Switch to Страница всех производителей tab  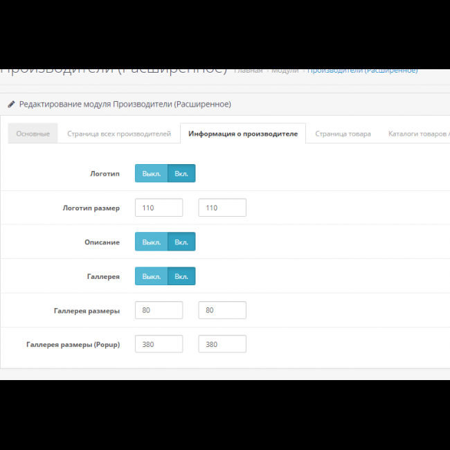pyautogui.click(x=119, y=134)
